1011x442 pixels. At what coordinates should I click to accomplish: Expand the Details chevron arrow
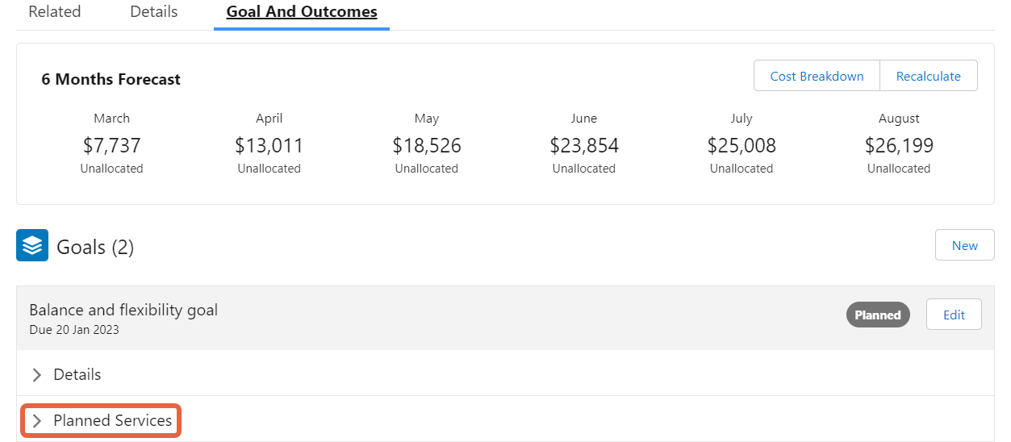pos(36,375)
